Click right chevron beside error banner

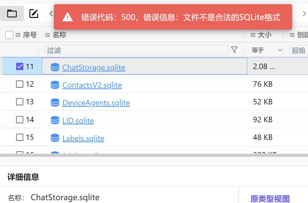pyautogui.click(x=304, y=13)
